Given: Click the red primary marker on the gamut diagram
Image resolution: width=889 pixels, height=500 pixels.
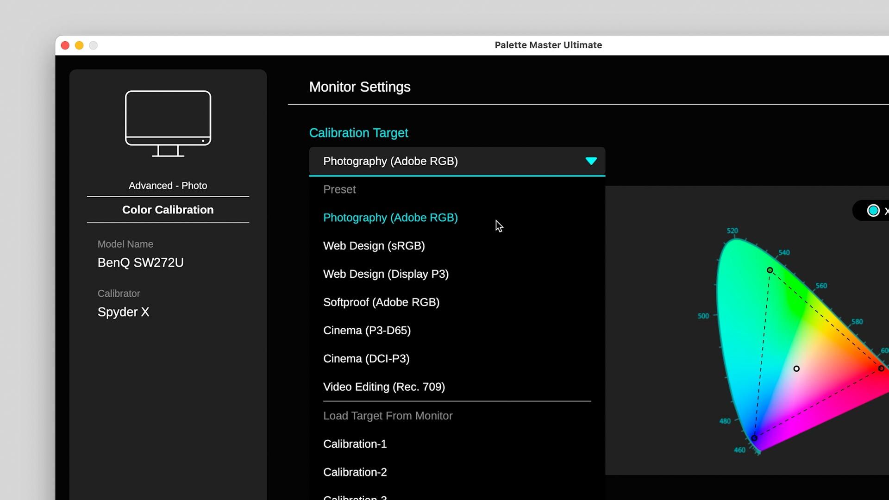Looking at the screenshot, I should click(881, 369).
